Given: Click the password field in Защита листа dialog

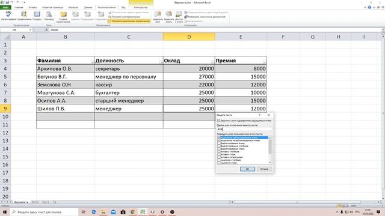Looking at the screenshot, I should pos(244,129).
